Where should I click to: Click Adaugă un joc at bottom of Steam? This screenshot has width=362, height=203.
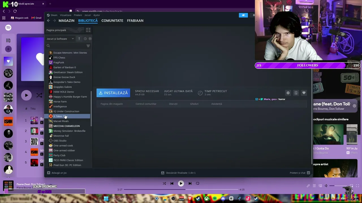[x=57, y=173]
